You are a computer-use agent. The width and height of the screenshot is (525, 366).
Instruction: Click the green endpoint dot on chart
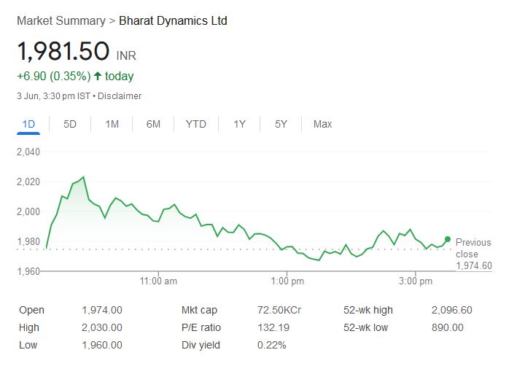(x=447, y=239)
